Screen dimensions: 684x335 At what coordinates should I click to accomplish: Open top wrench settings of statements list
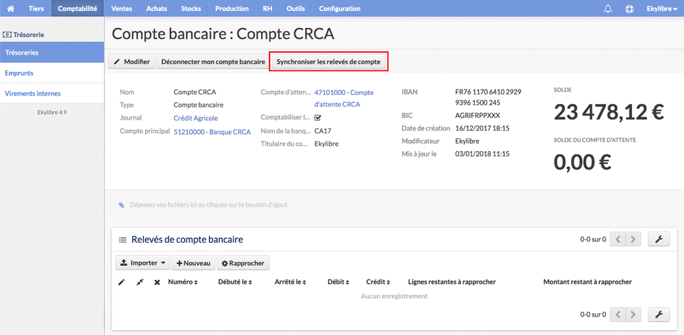pyautogui.click(x=659, y=239)
